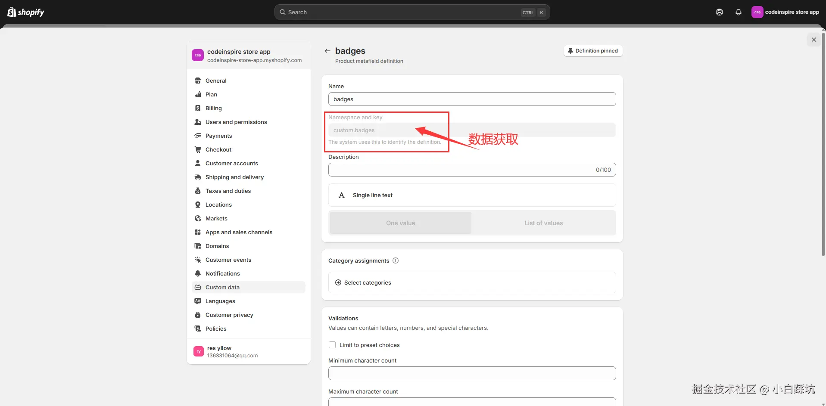Image resolution: width=826 pixels, height=406 pixels.
Task: Click the Payments icon
Action: click(198, 136)
